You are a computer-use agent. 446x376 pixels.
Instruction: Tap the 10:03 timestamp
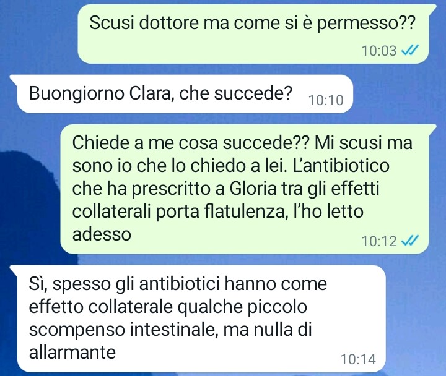tap(379, 51)
